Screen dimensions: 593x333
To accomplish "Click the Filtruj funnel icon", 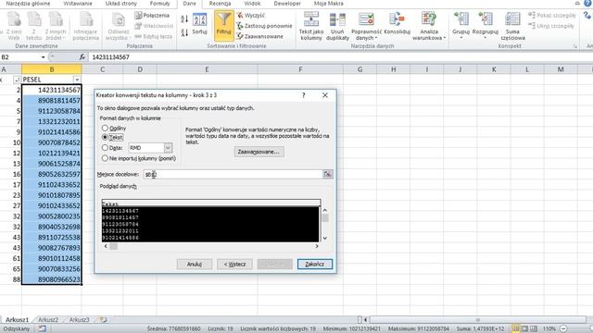I will pyautogui.click(x=223, y=25).
